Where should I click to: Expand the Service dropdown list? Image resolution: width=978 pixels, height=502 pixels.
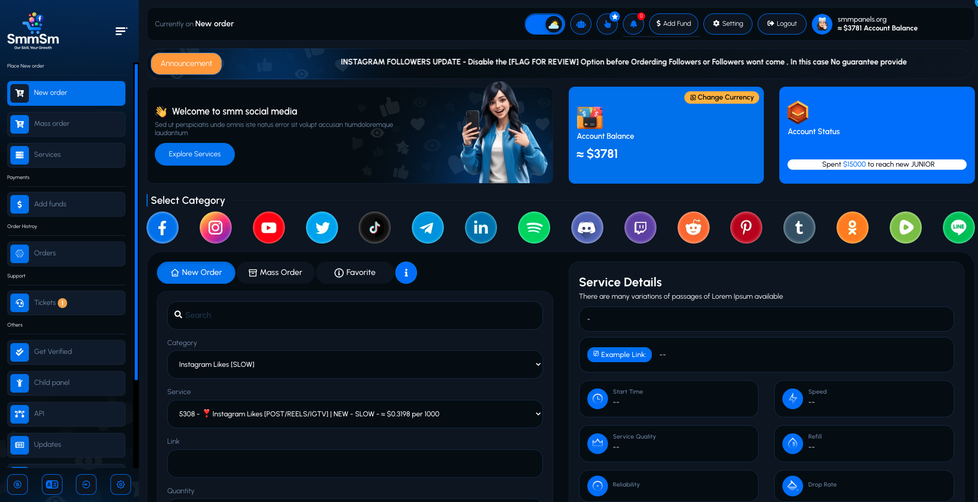355,414
